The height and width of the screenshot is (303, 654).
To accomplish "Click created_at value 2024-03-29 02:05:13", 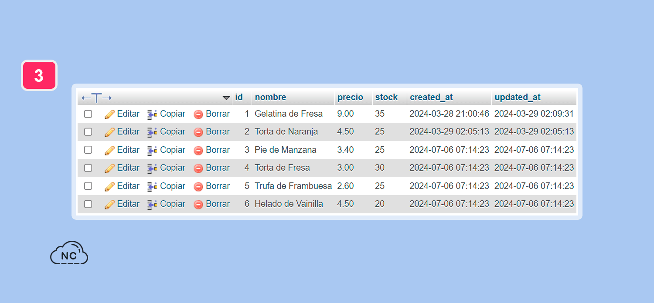I will (x=449, y=131).
